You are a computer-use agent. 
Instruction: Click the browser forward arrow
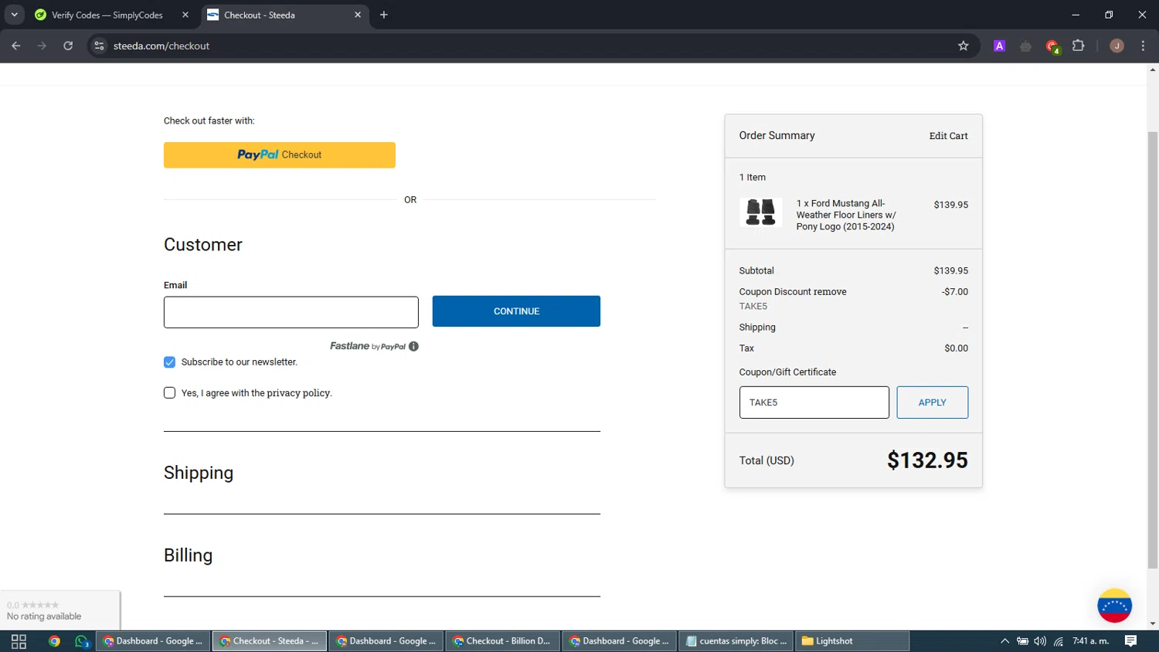point(42,46)
